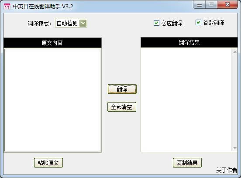Click the 翻译 button

pyautogui.click(x=122, y=89)
